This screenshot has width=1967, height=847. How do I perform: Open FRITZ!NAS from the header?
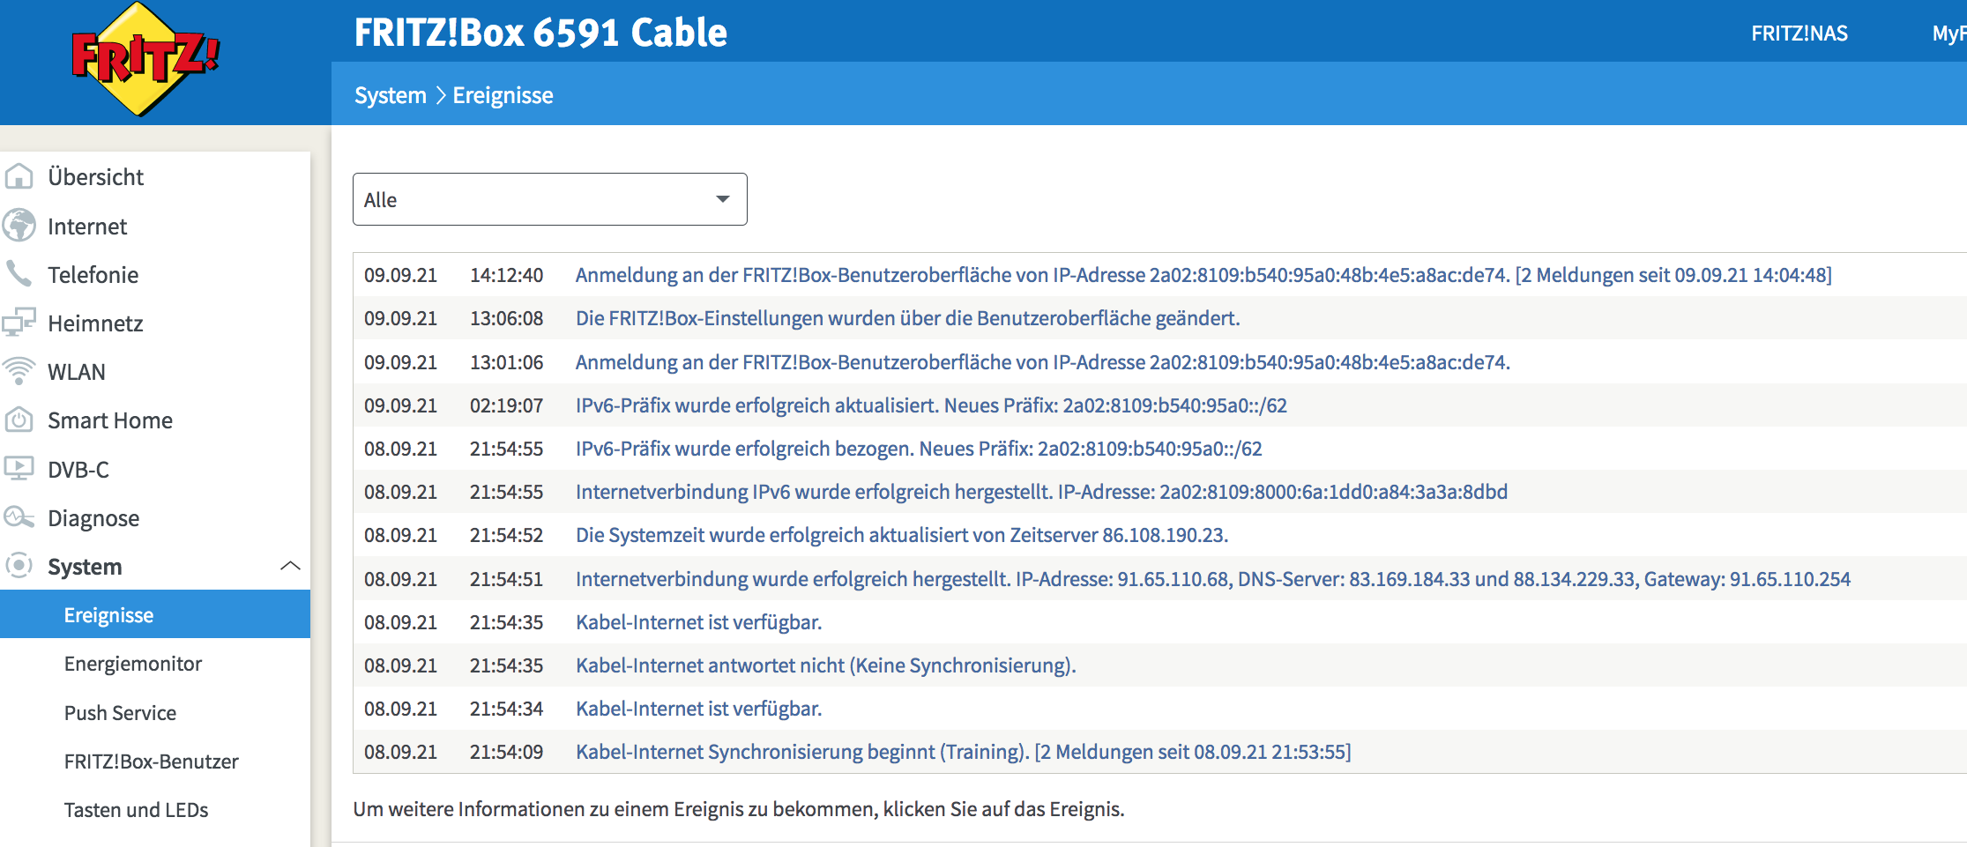tap(1799, 33)
